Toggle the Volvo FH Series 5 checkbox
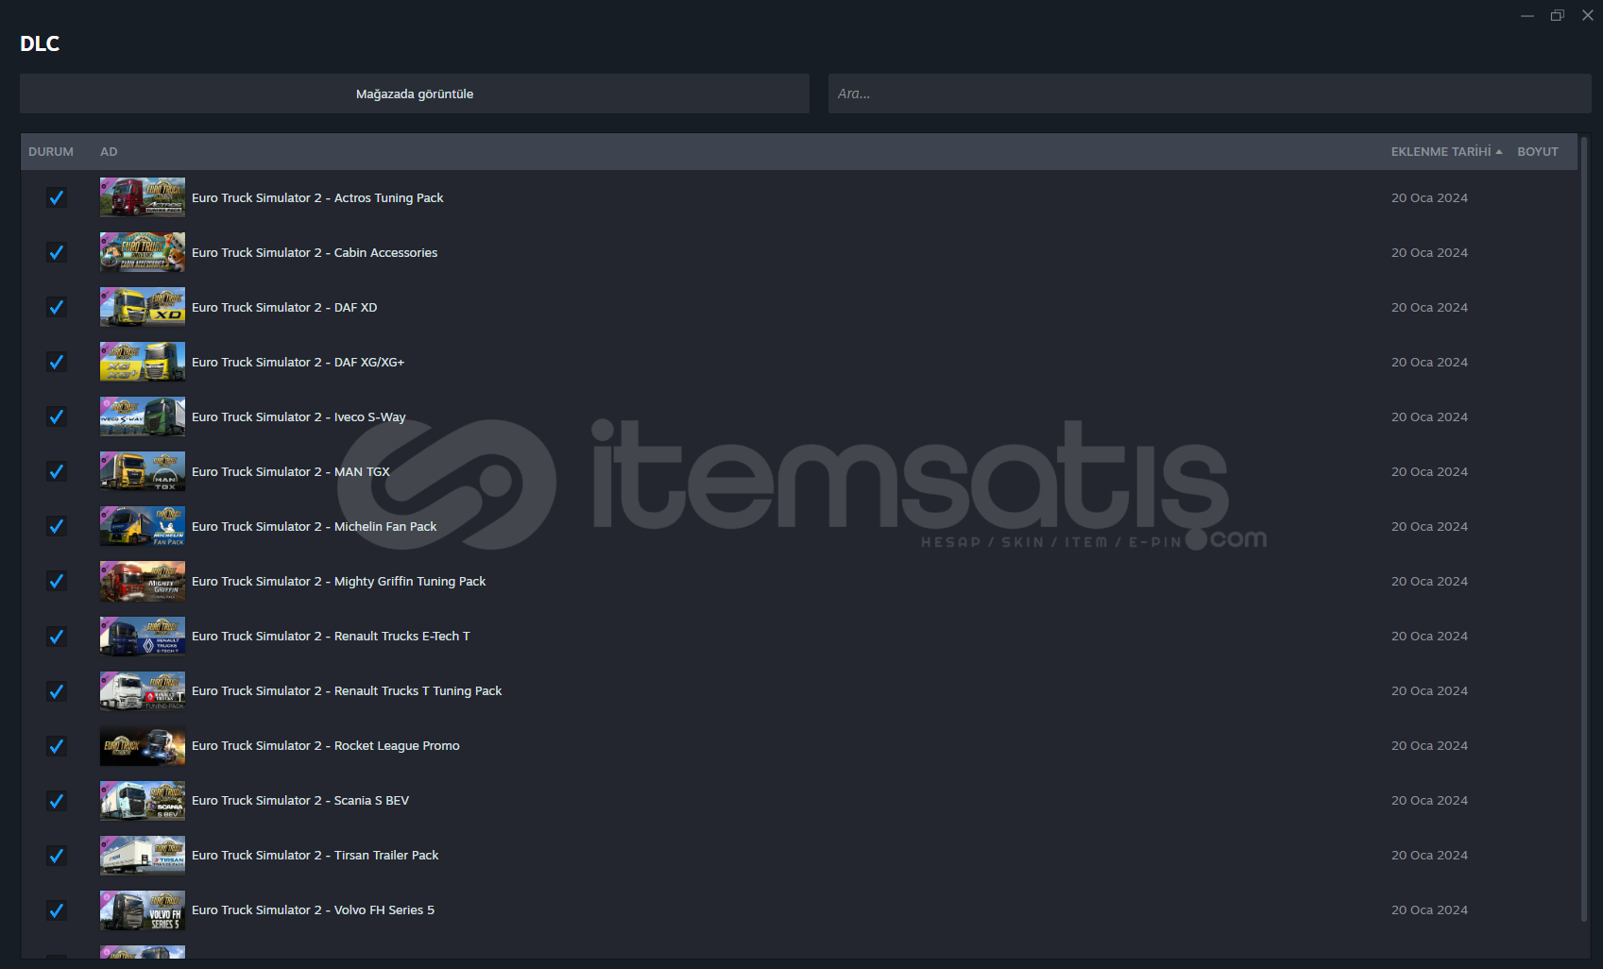This screenshot has height=969, width=1603. pyautogui.click(x=57, y=909)
